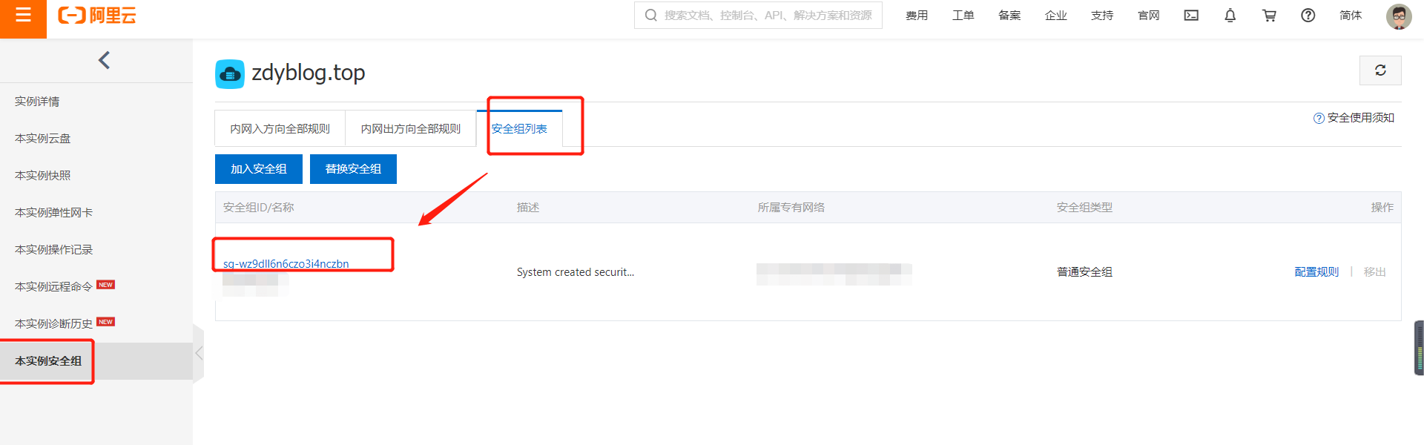Click the 描述 column header

tap(528, 208)
